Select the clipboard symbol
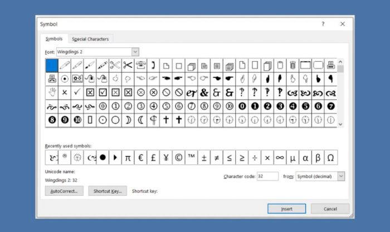 [280, 65]
